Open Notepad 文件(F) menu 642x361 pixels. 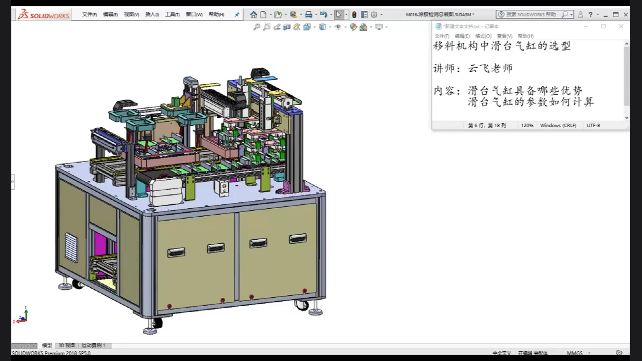[442, 36]
